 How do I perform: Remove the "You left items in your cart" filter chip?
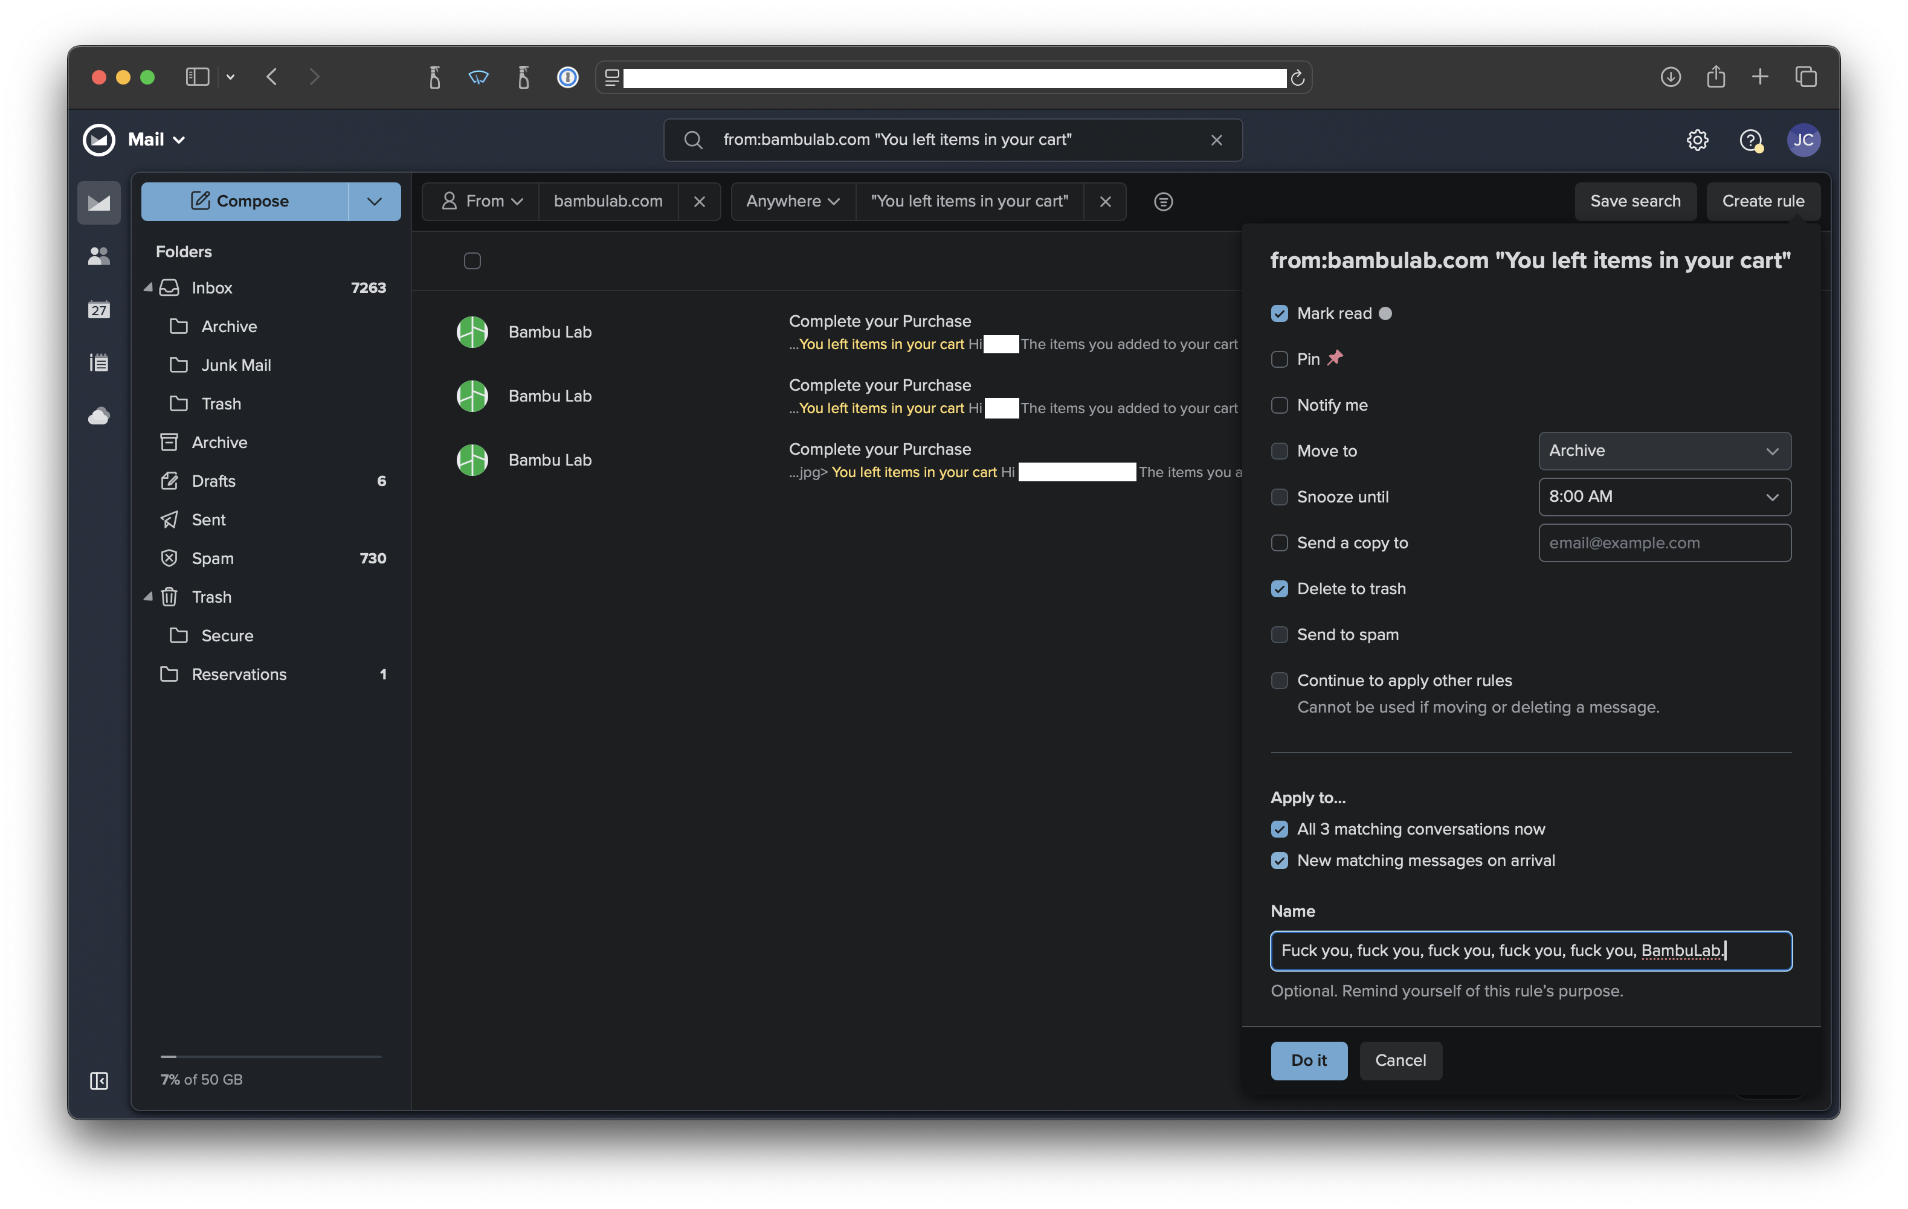[1105, 202]
